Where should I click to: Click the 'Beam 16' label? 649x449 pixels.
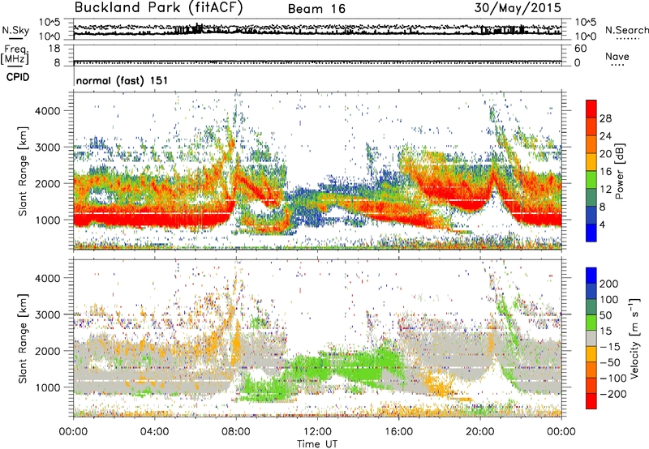click(x=316, y=9)
